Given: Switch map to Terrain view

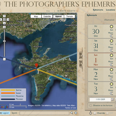Looking at the screenshot, I should (x=70, y=17).
